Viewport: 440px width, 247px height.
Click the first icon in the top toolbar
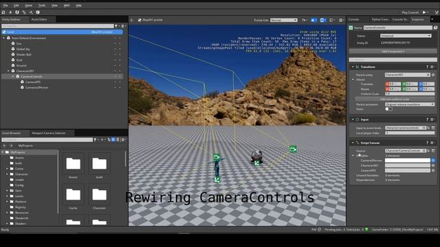pyautogui.click(x=3, y=12)
